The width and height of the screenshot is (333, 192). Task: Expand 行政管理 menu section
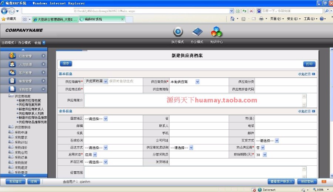pos(24,56)
